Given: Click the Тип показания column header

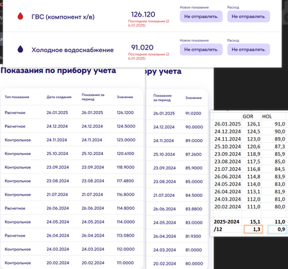Looking at the screenshot, I should pos(17,97).
